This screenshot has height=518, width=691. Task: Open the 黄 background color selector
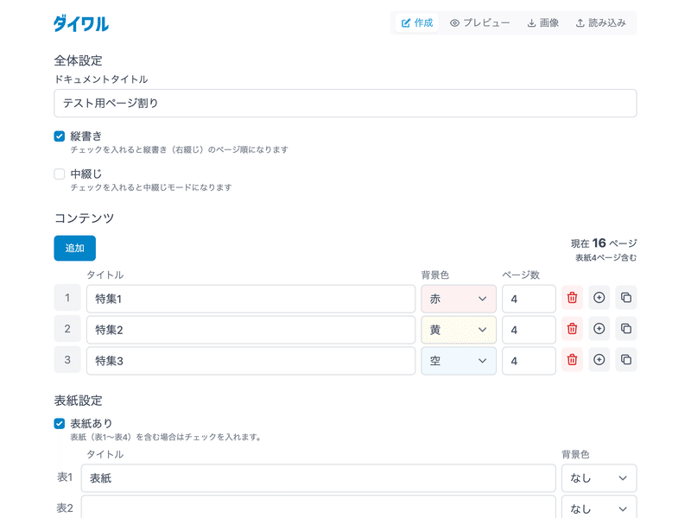point(459,330)
